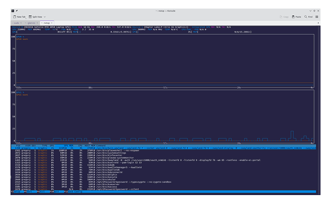Click the Copy toolbar button
Image resolution: width=331 pixels, height=207 pixels.
click(x=284, y=17)
